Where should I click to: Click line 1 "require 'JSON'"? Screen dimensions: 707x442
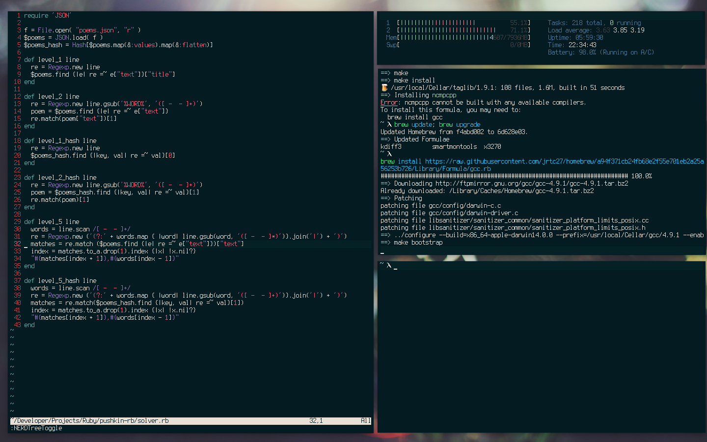(47, 15)
